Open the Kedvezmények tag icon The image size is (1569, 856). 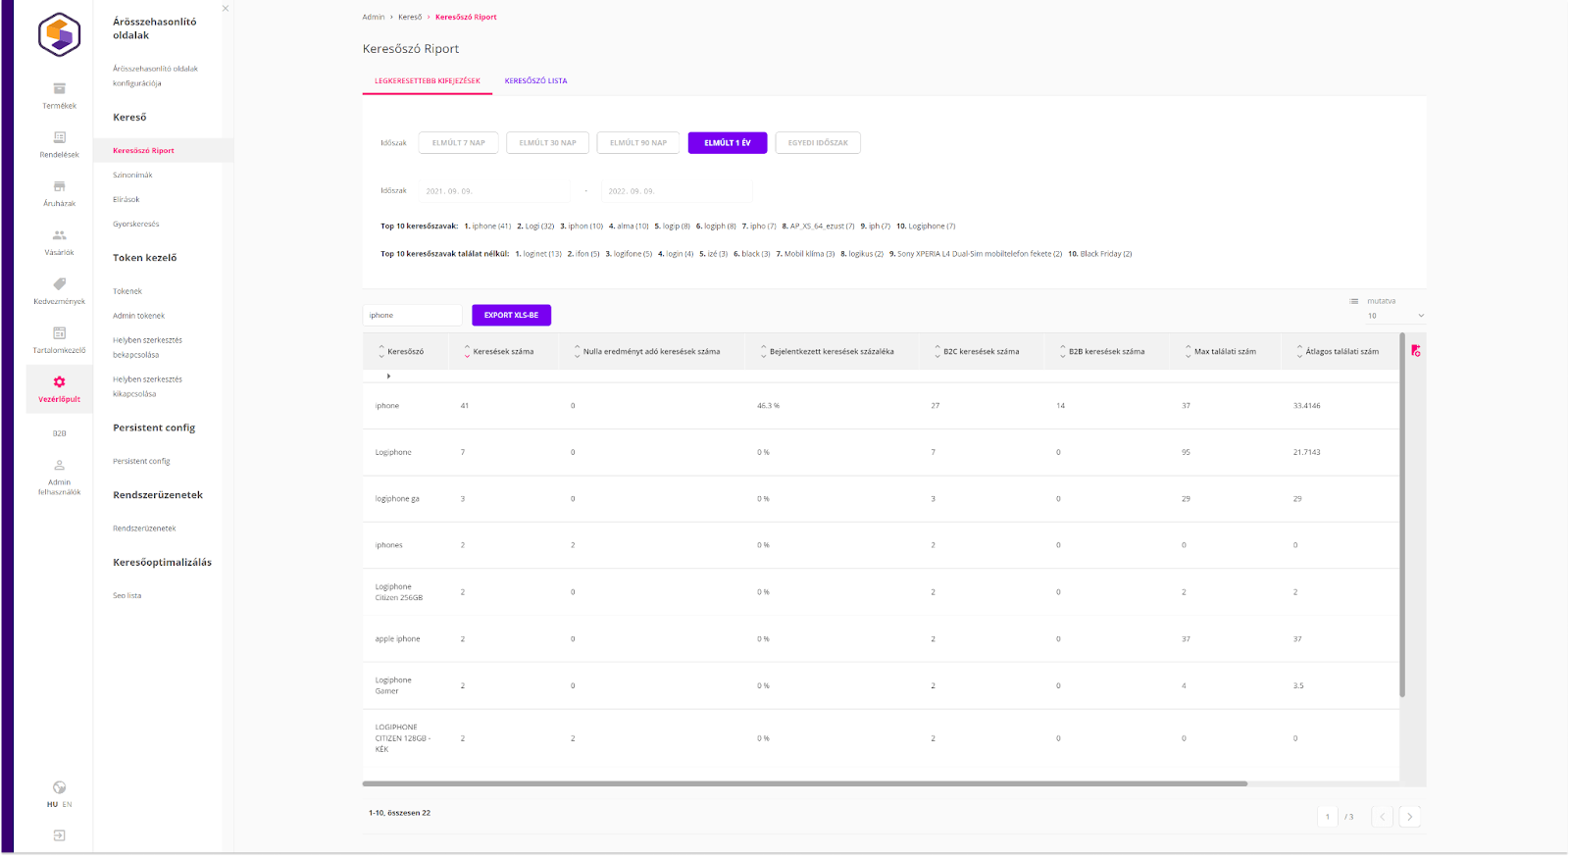click(x=59, y=284)
